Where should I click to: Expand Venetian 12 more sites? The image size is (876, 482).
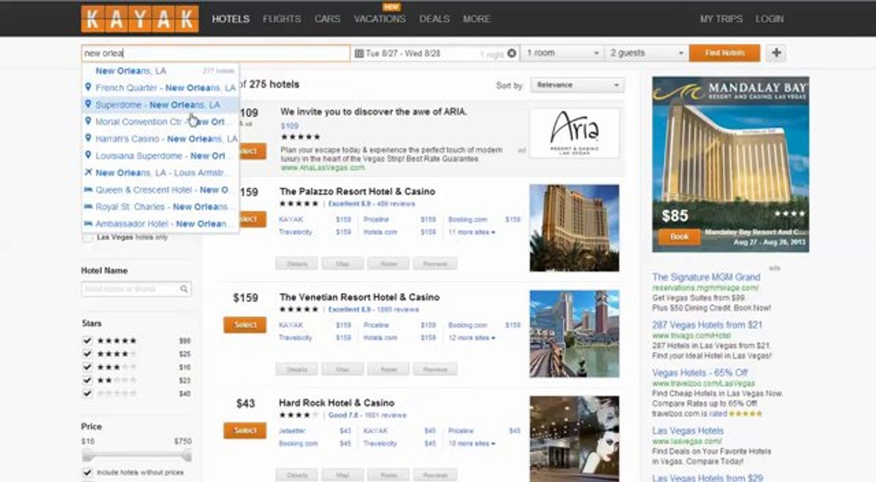coord(472,338)
